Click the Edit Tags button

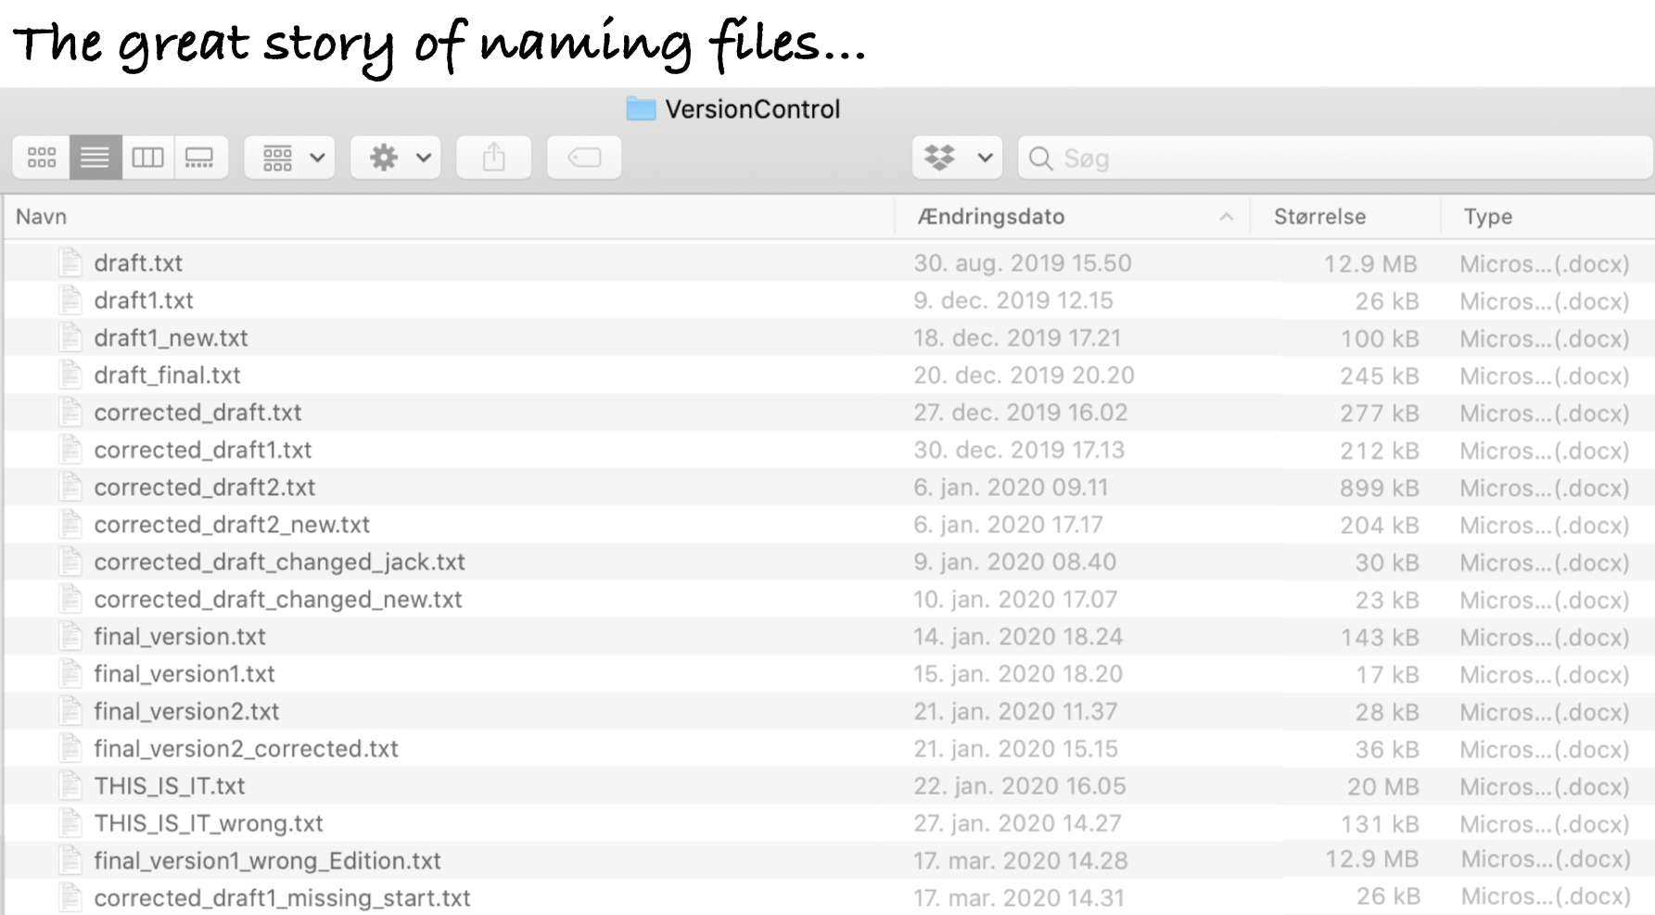pos(584,158)
